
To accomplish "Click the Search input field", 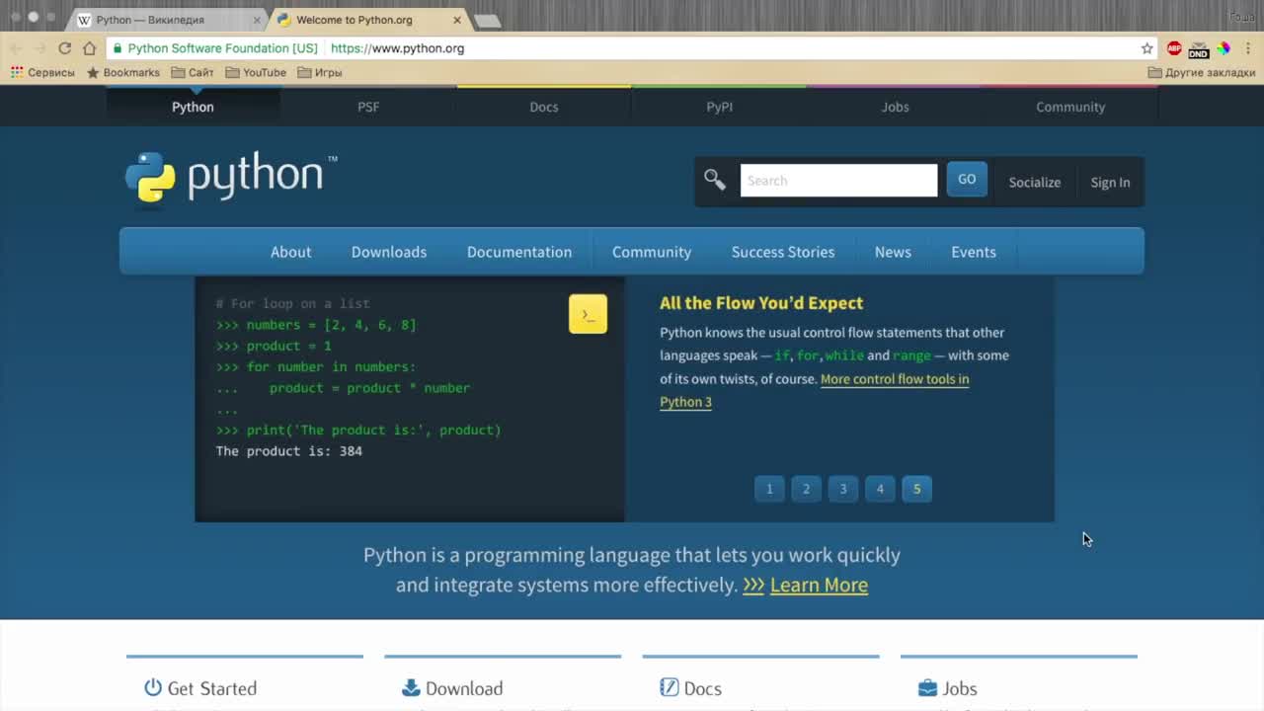I will coord(838,180).
